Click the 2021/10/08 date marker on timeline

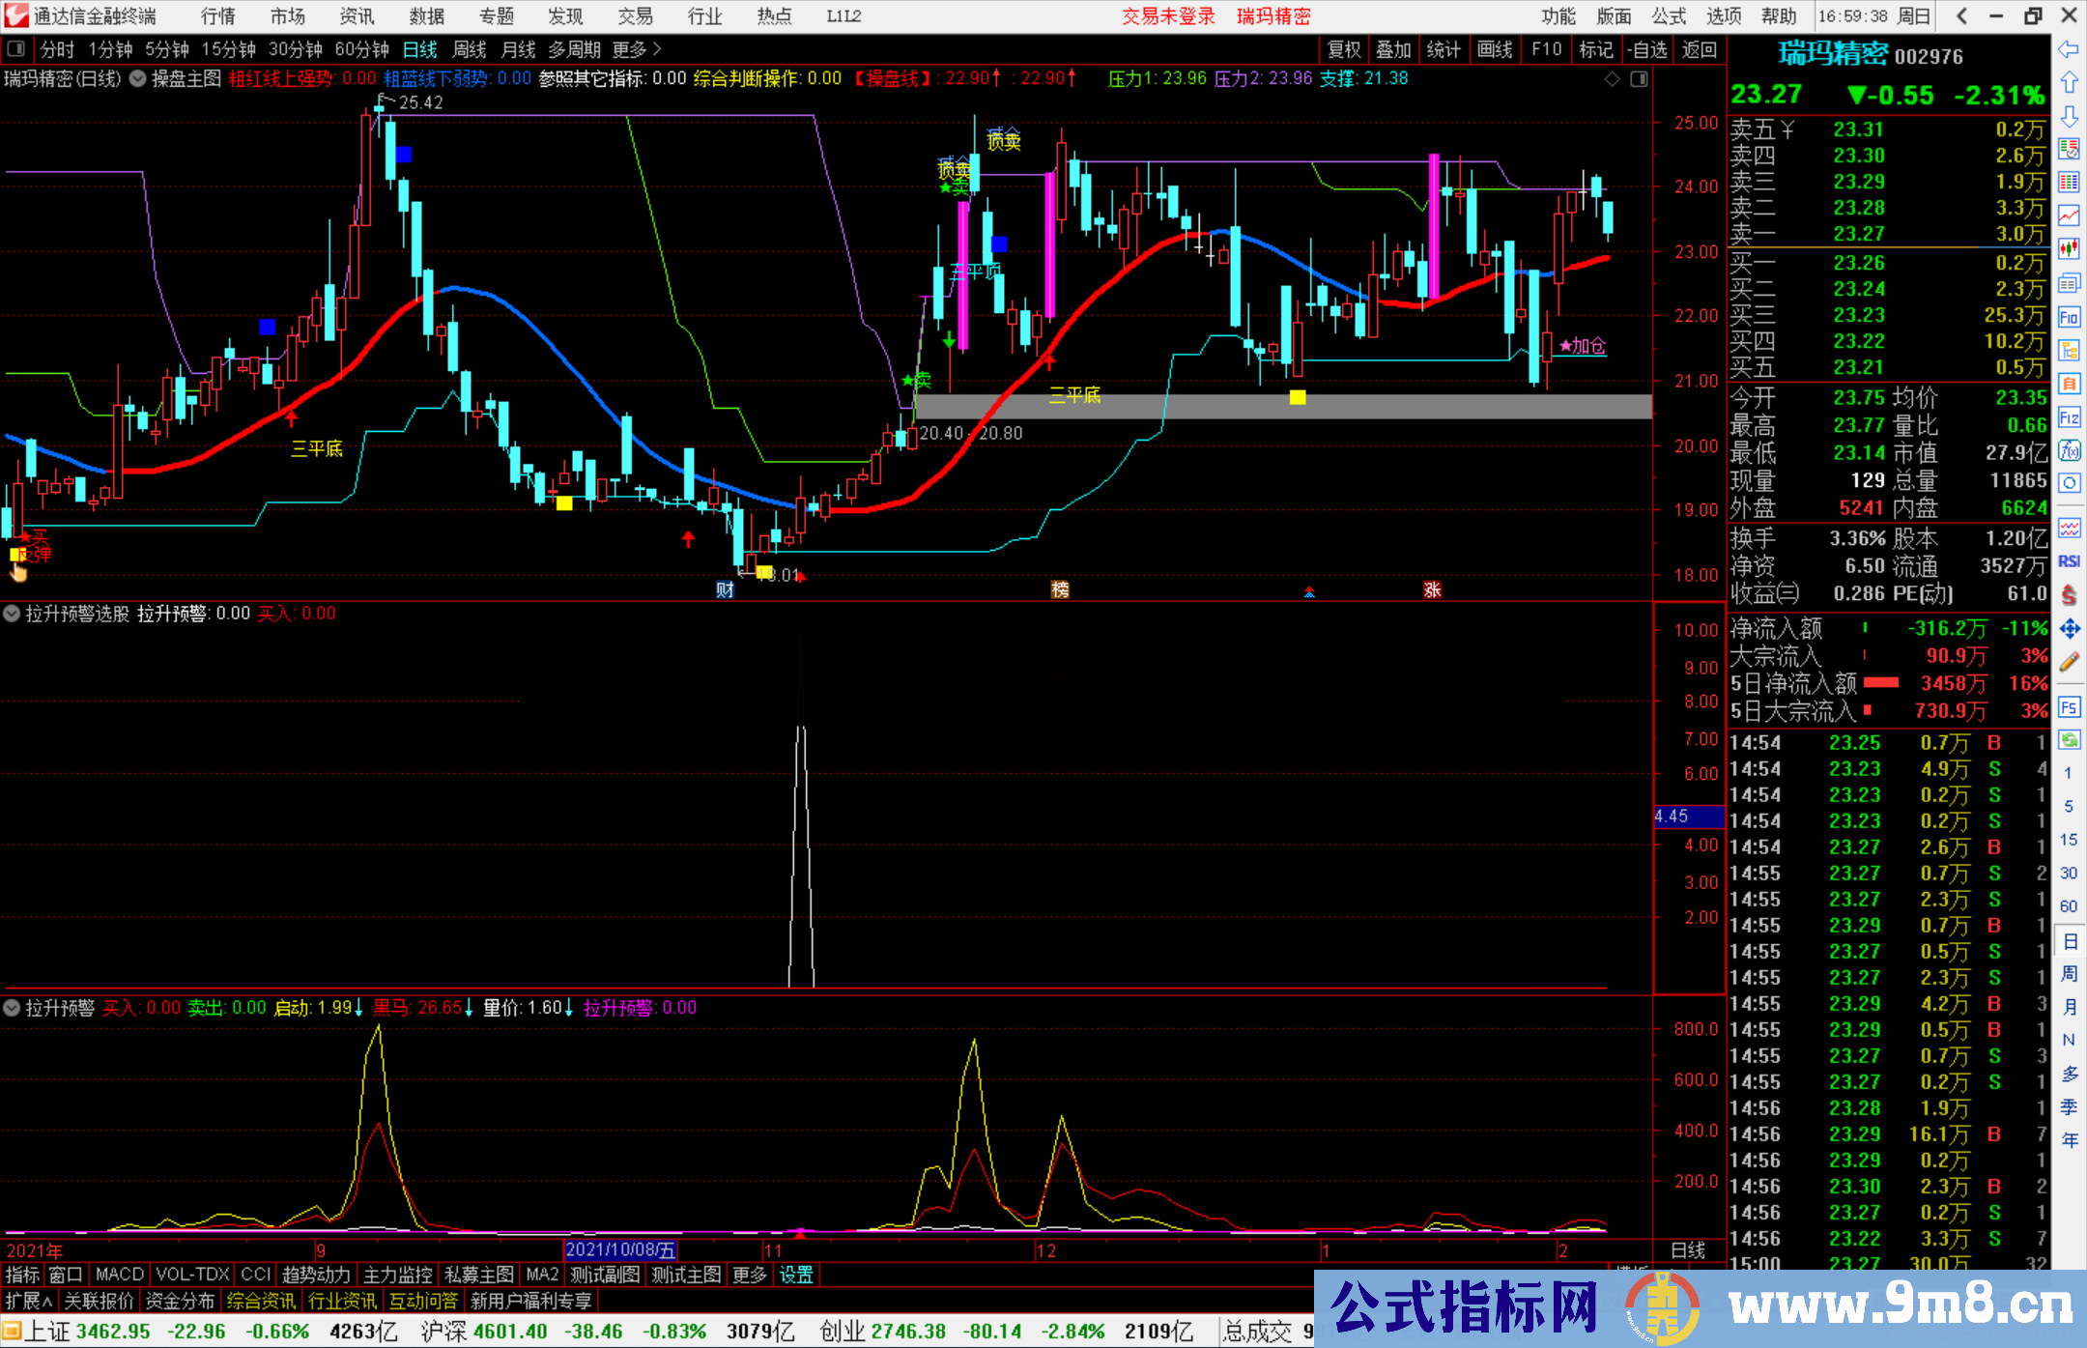point(619,1250)
